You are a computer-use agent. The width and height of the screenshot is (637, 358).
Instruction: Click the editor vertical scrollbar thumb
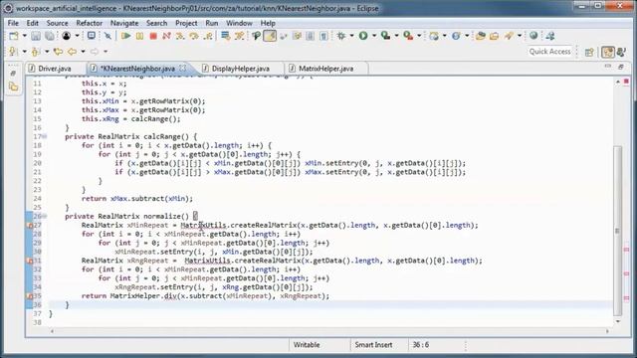pyautogui.click(x=618, y=230)
